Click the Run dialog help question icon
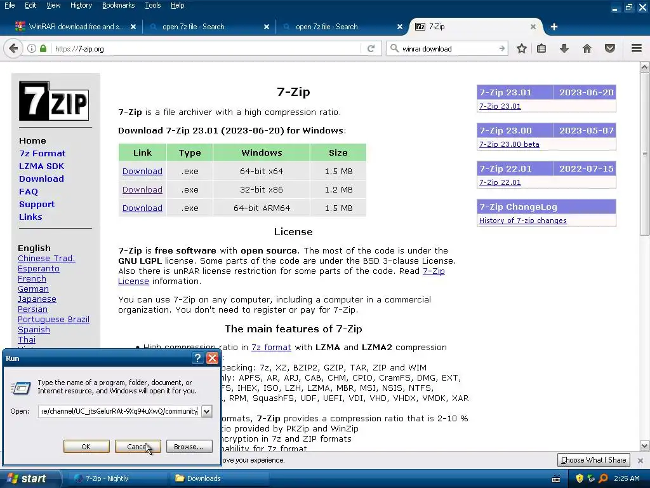 (198, 358)
